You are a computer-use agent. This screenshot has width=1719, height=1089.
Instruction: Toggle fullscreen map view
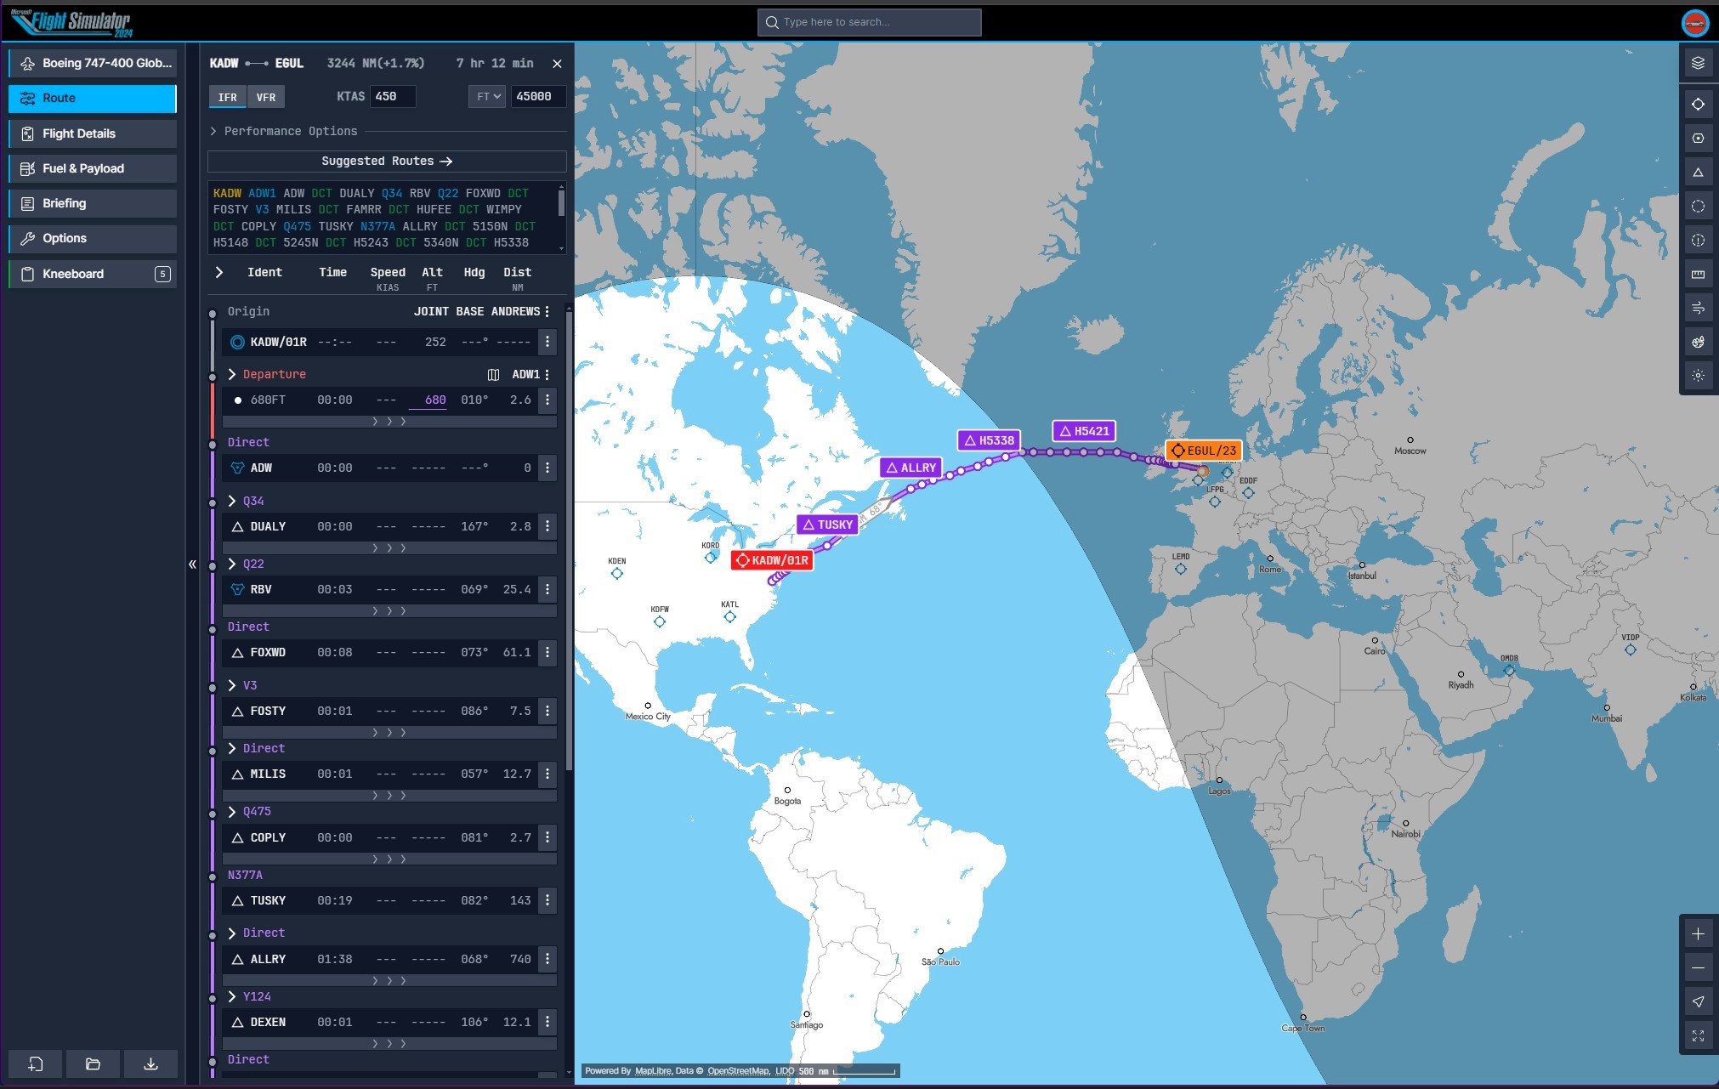1698,1036
